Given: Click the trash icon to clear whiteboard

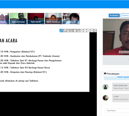Looking at the screenshot, I should click(x=95, y=31).
